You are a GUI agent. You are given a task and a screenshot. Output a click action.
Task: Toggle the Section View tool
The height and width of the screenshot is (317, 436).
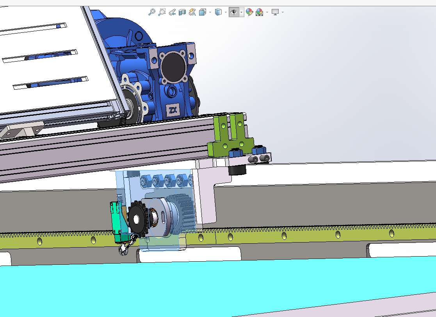click(x=182, y=12)
